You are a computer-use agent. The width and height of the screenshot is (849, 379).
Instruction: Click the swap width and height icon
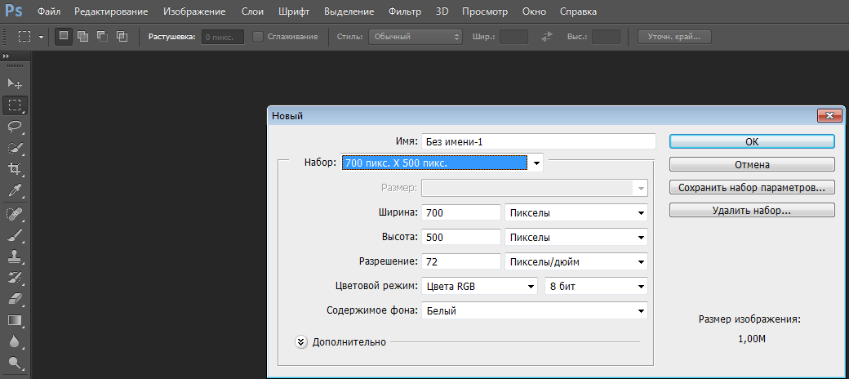tap(547, 37)
